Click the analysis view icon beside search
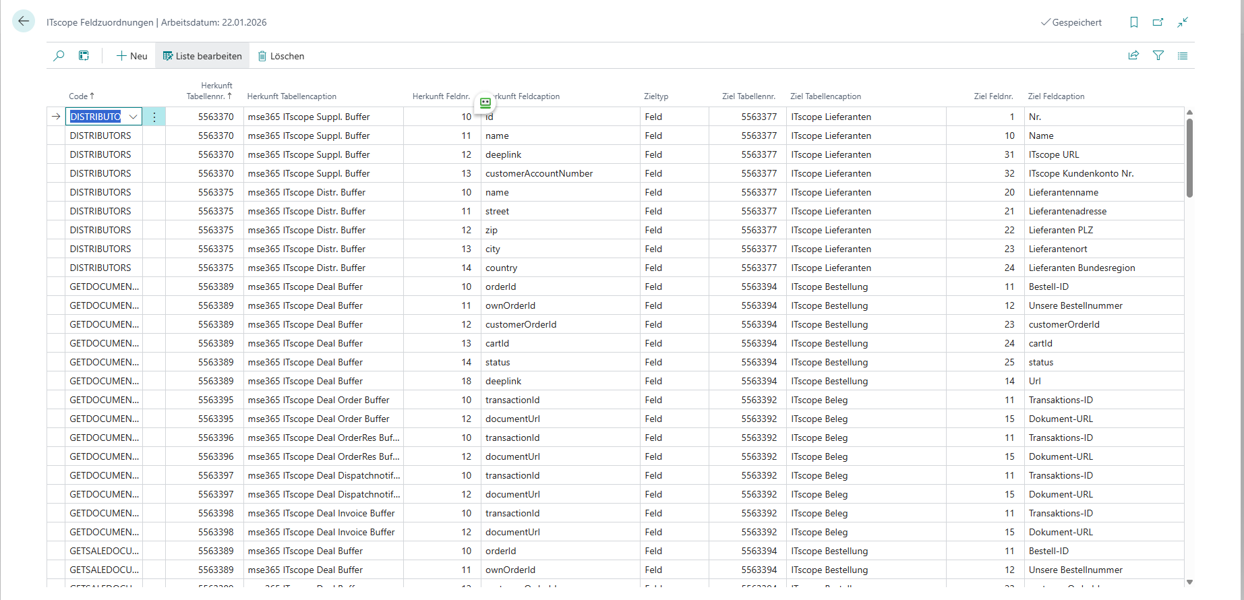Viewport: 1244px width, 600px height. [x=84, y=56]
